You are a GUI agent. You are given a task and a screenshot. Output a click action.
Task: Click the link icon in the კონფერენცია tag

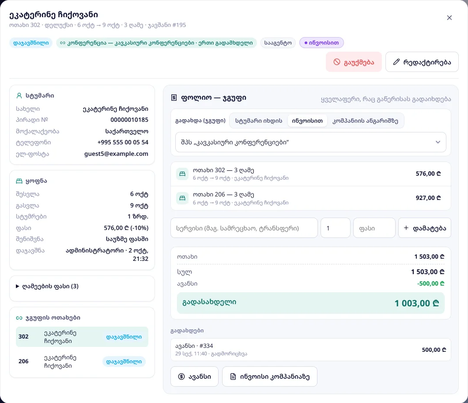63,43
